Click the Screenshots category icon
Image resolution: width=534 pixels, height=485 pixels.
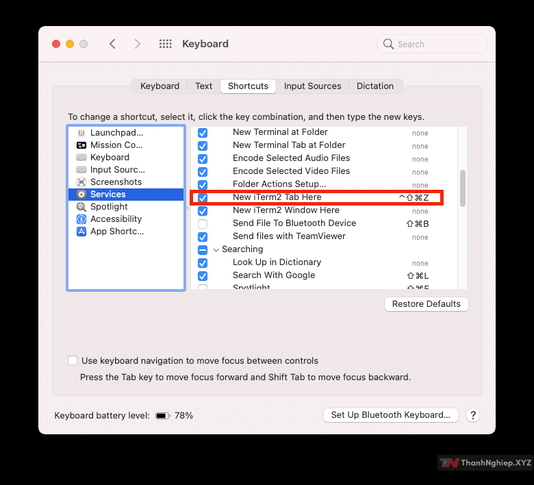click(81, 182)
